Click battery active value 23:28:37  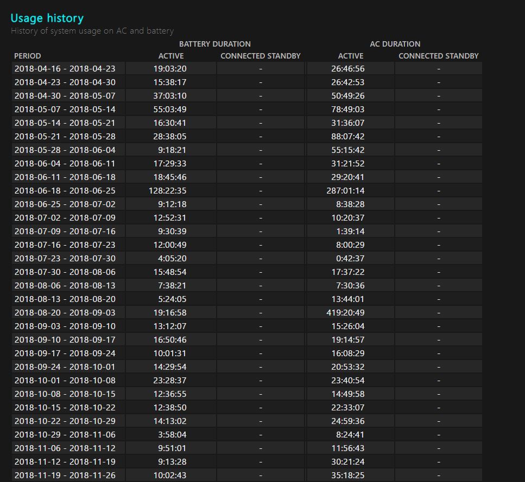click(170, 381)
